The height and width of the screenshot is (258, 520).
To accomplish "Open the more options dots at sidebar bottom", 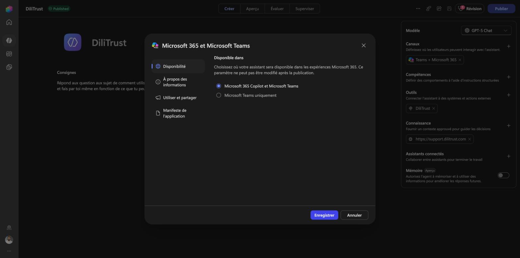I will (9, 251).
